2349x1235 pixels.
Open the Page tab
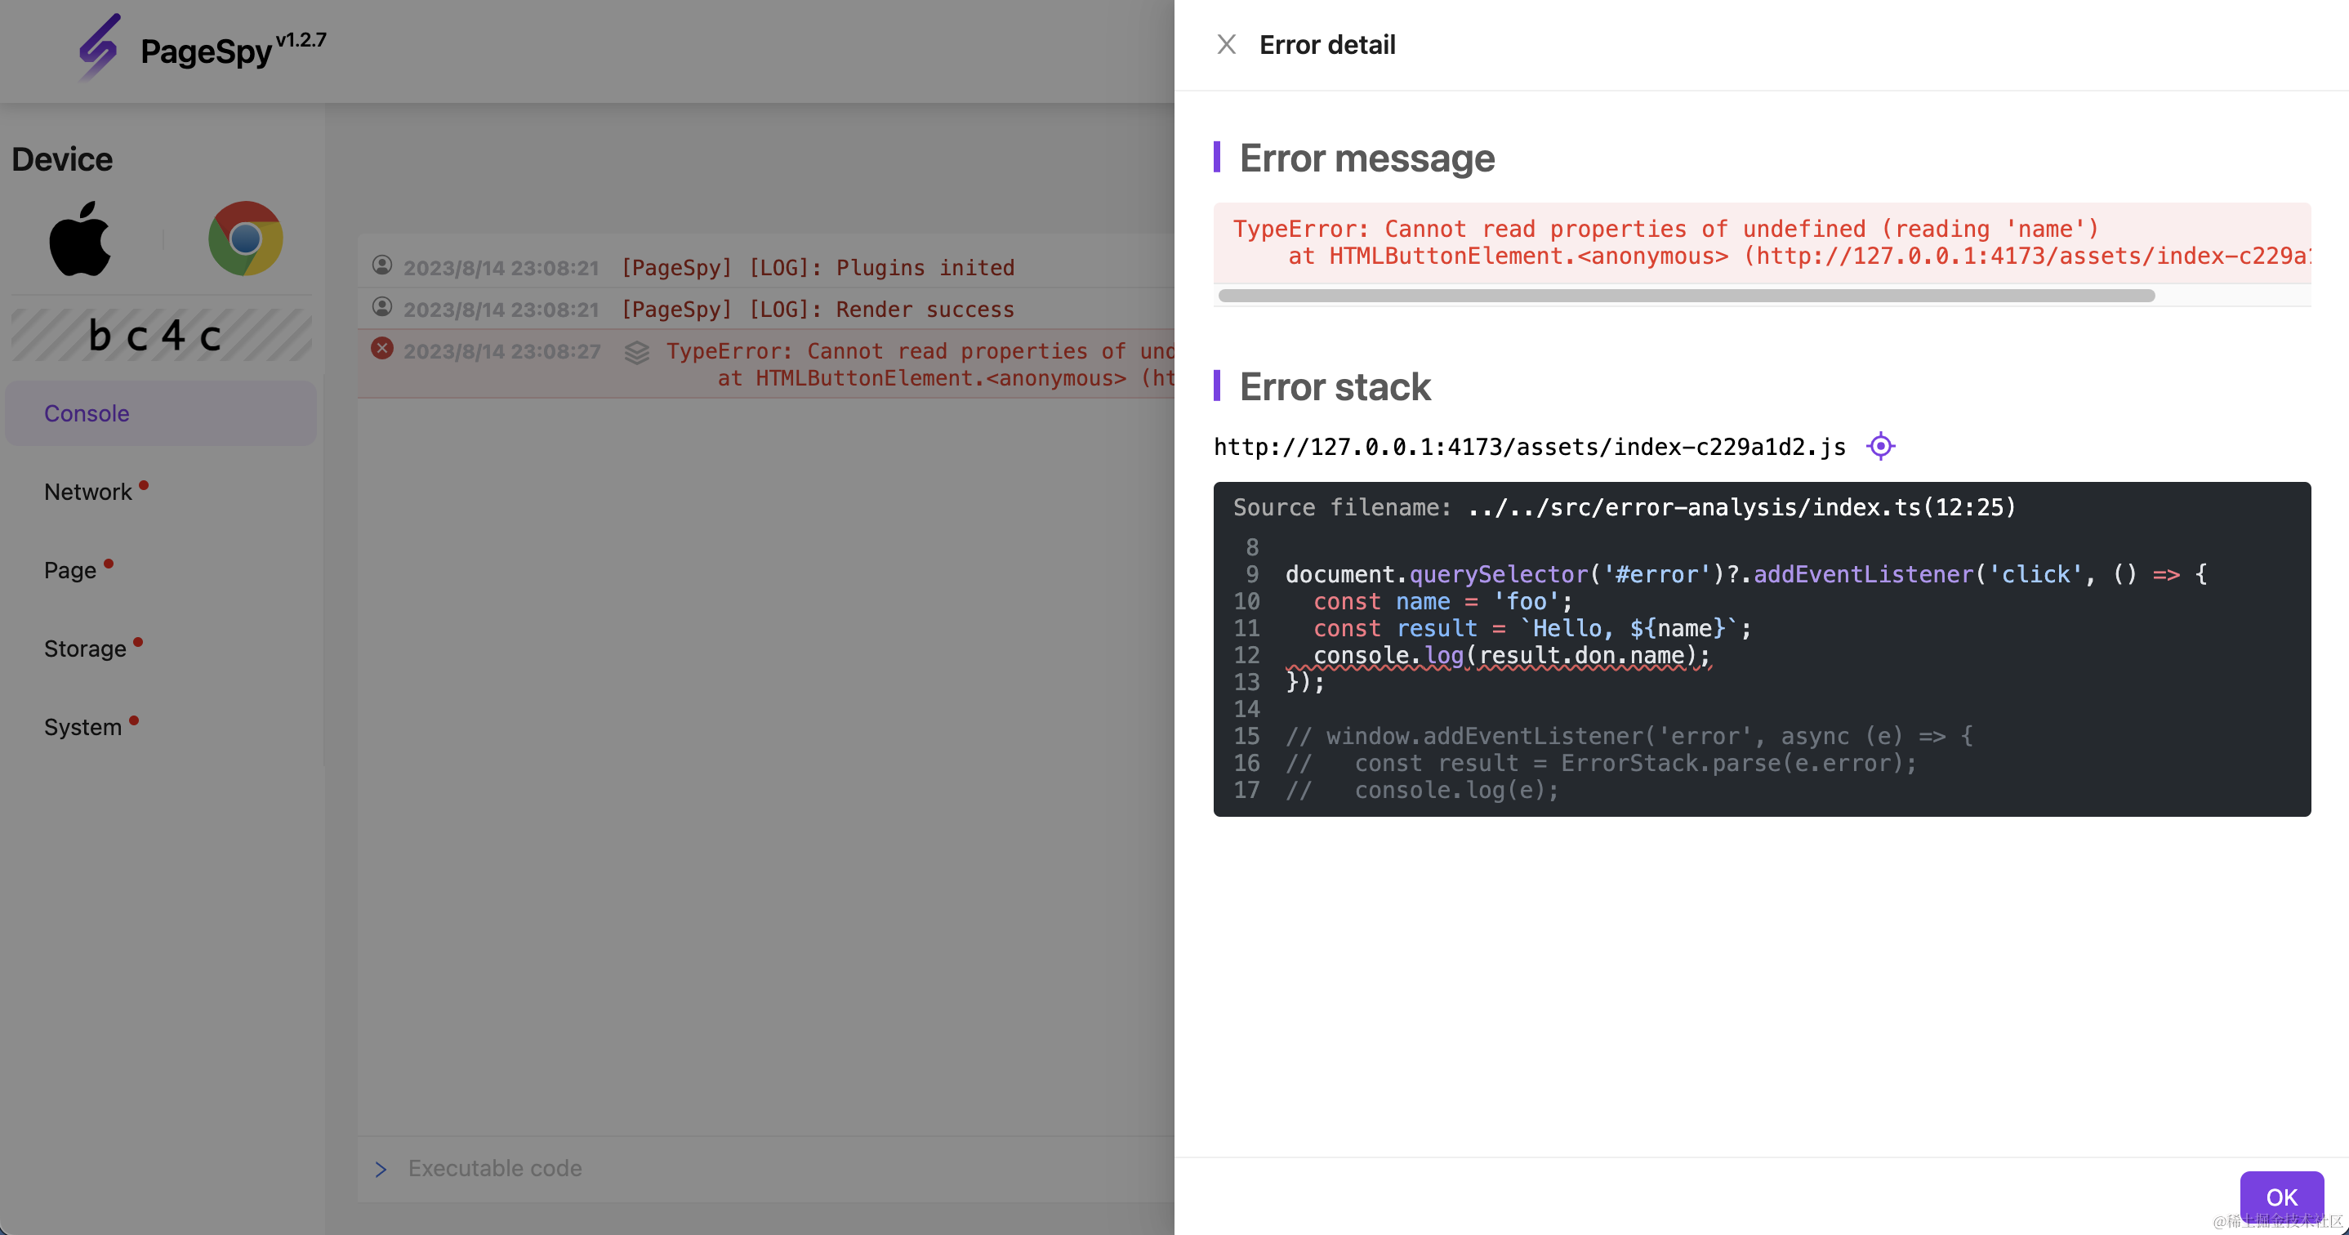point(69,570)
